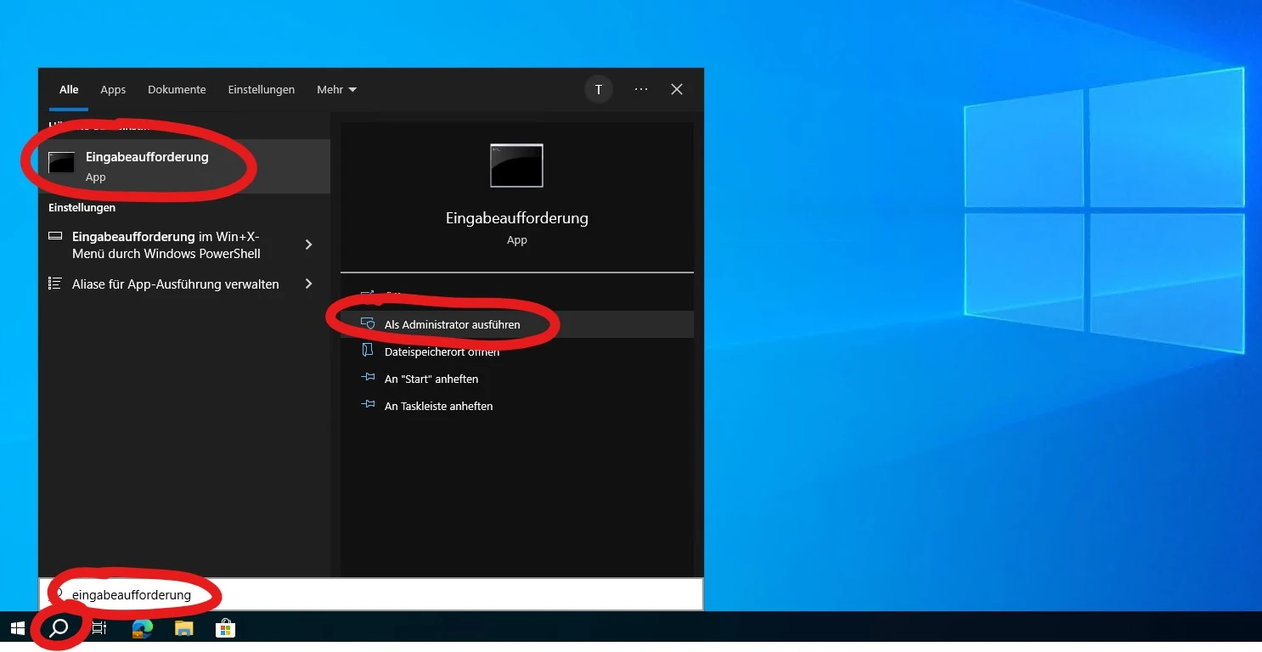
Task: Expand the Win+X-Menü PowerShell setting arrow
Action: pyautogui.click(x=308, y=244)
